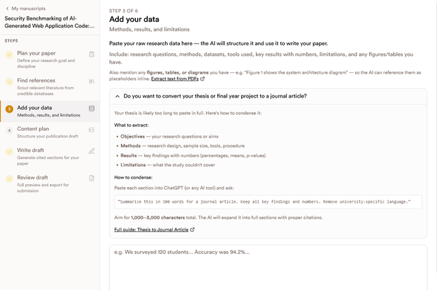This screenshot has height=290, width=437.
Task: Click the back arrow beside My manuscripts
Action: point(8,9)
